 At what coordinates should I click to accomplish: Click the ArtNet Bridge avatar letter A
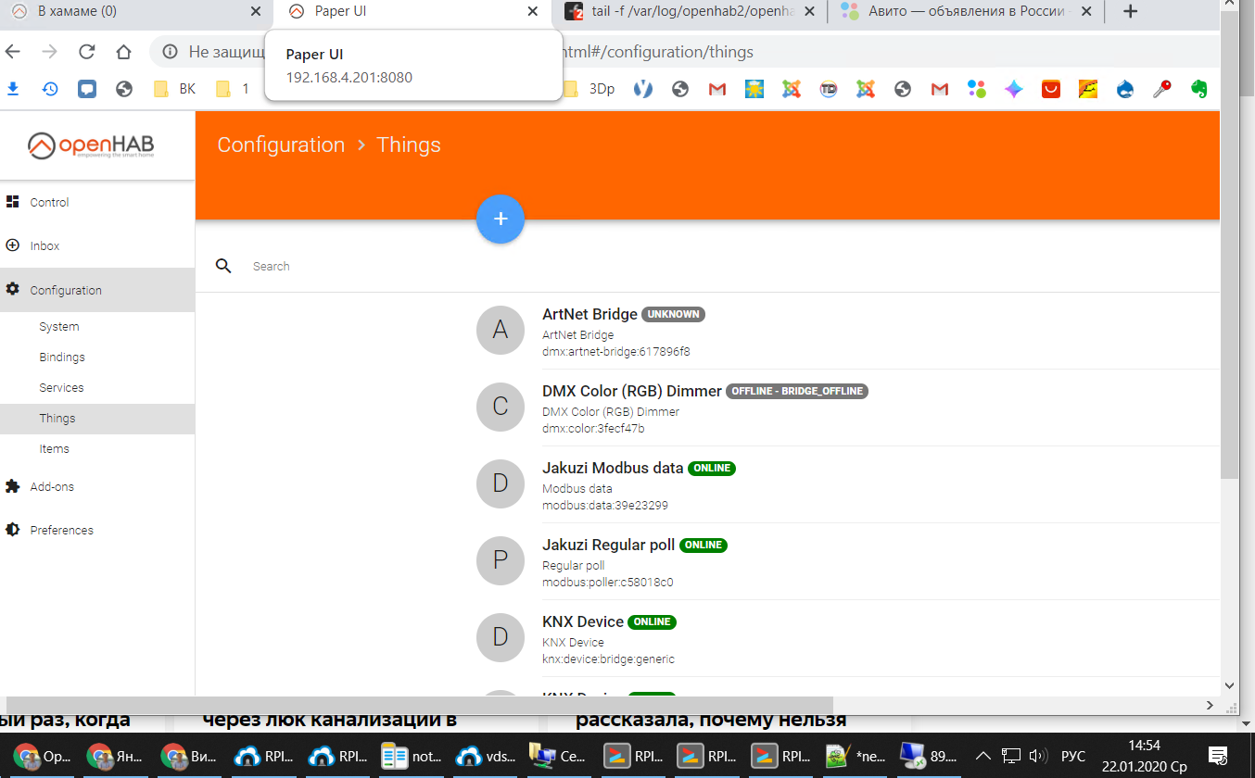point(501,330)
